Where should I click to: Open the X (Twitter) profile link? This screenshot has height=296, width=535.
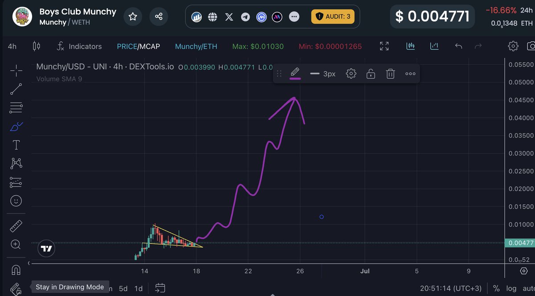pos(229,17)
